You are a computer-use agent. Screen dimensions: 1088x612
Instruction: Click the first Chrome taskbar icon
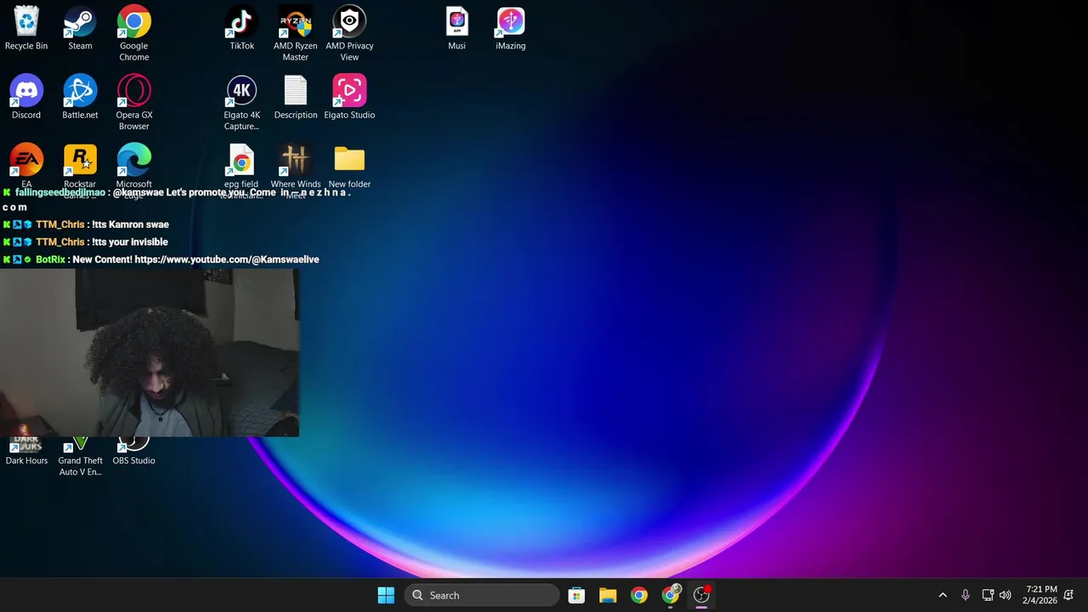click(x=639, y=595)
